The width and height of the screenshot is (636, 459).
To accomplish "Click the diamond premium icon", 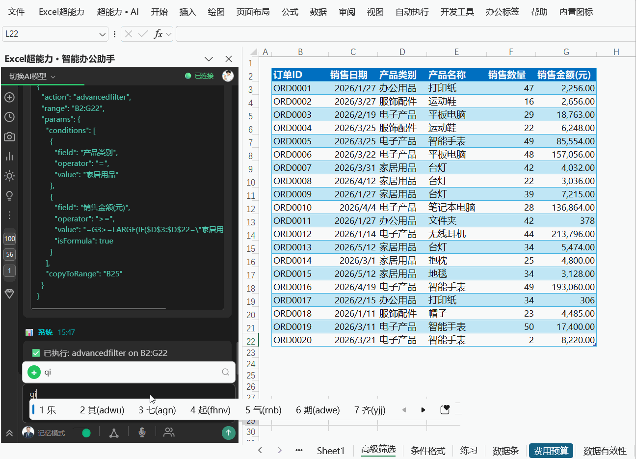I will pos(9,294).
